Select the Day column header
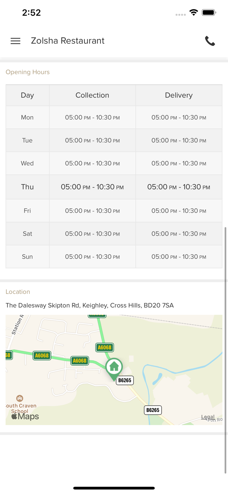Screen dimensions: 228x494 [x=27, y=95]
